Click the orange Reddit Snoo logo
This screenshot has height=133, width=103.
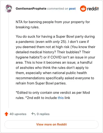83,9
